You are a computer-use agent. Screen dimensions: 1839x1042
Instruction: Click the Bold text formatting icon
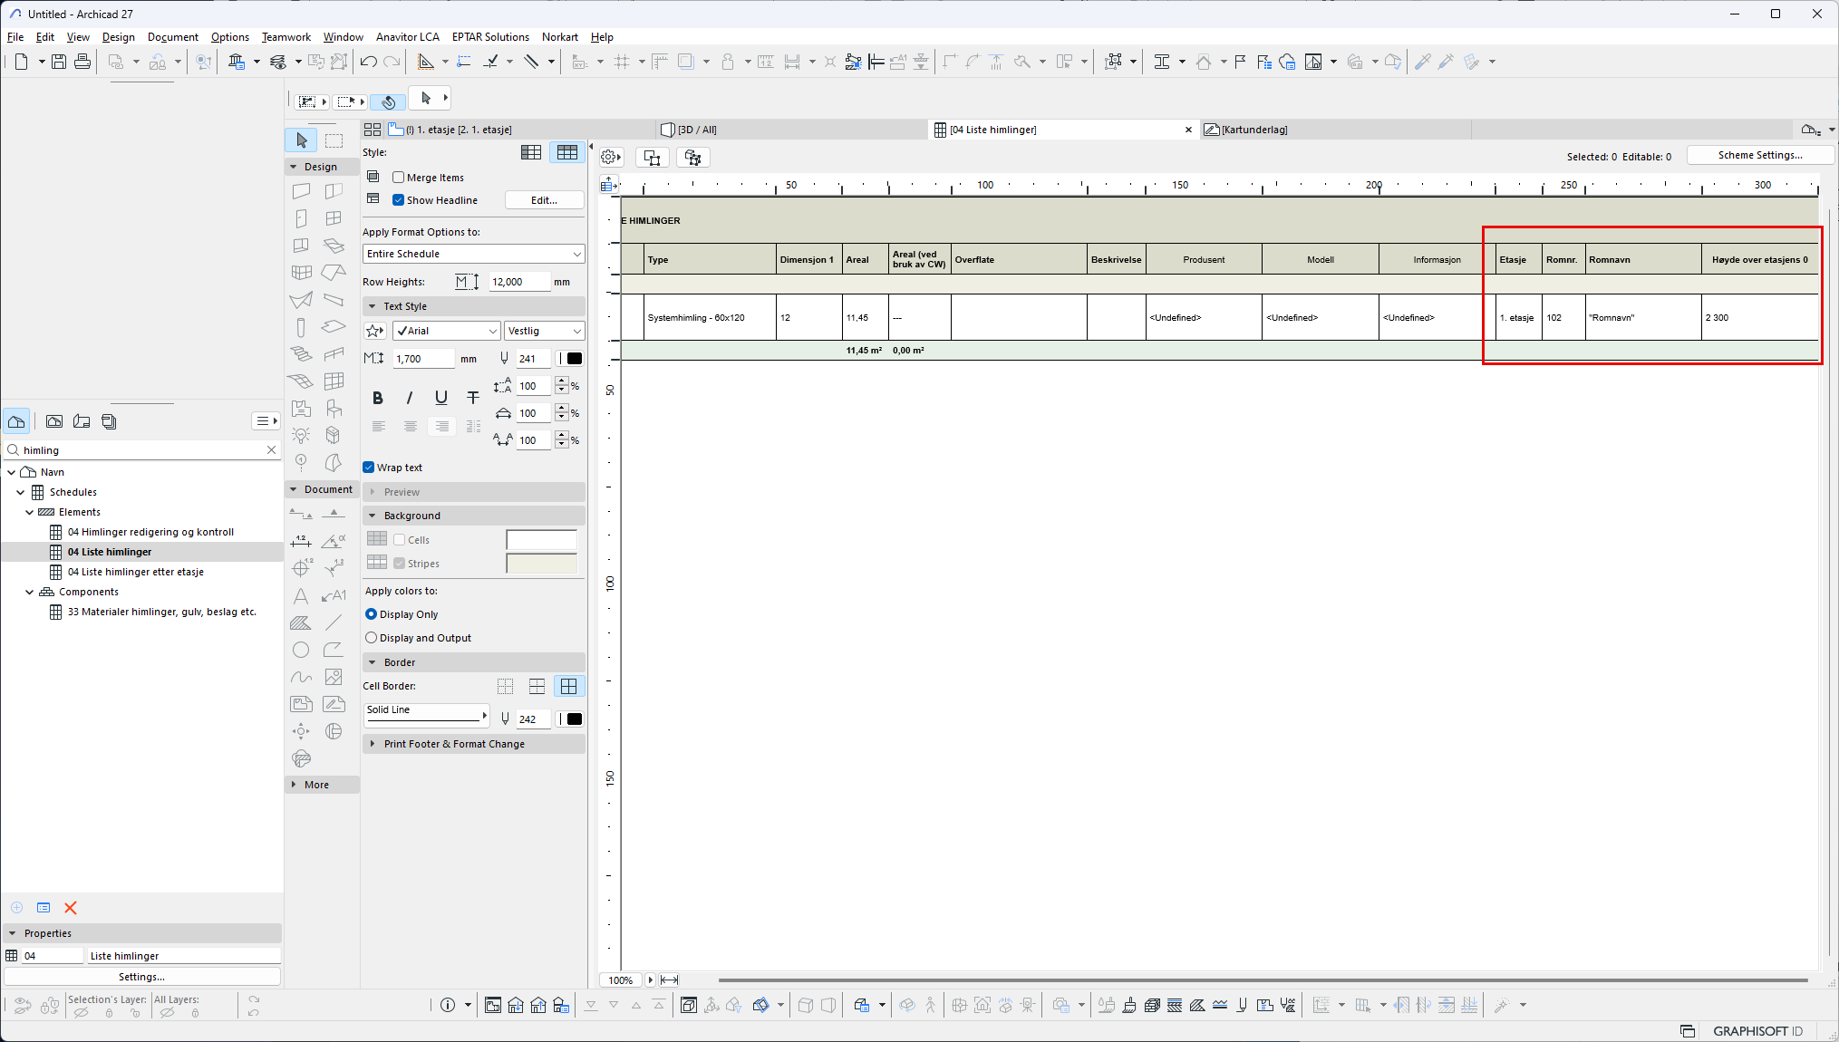click(378, 398)
